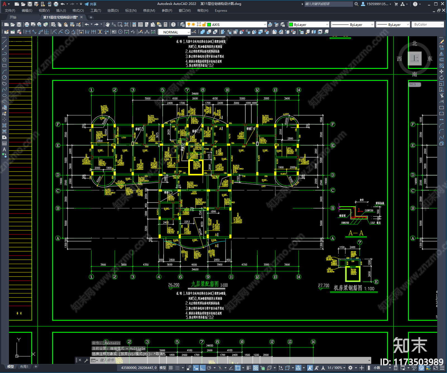This screenshot has width=447, height=373.
Task: Open the QuickCalc calculator icon
Action: [165, 25]
